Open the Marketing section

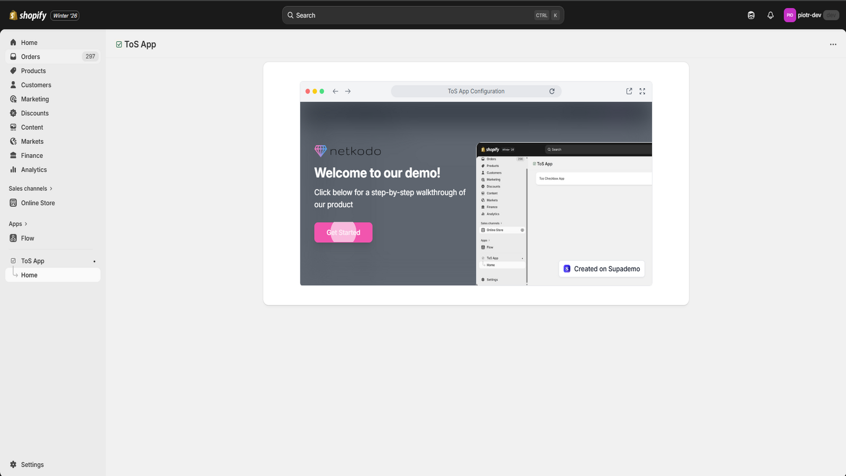pyautogui.click(x=53, y=99)
